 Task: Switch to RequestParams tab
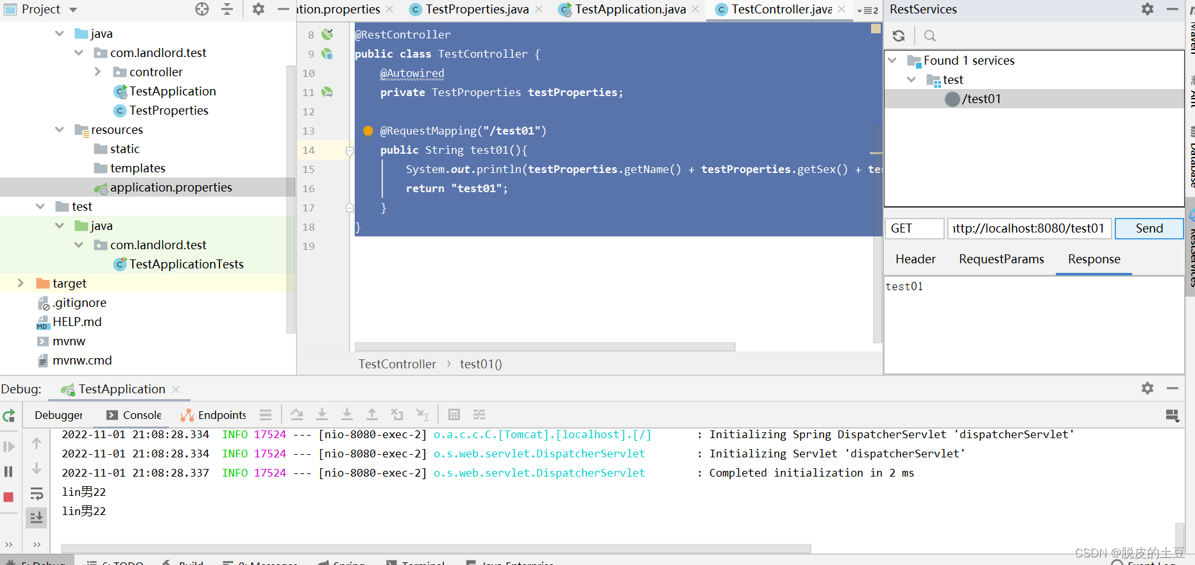pyautogui.click(x=1001, y=259)
